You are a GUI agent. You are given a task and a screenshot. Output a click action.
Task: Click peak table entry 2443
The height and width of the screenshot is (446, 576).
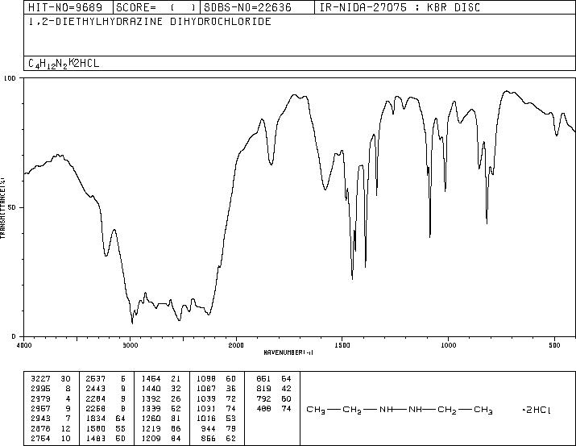96,389
